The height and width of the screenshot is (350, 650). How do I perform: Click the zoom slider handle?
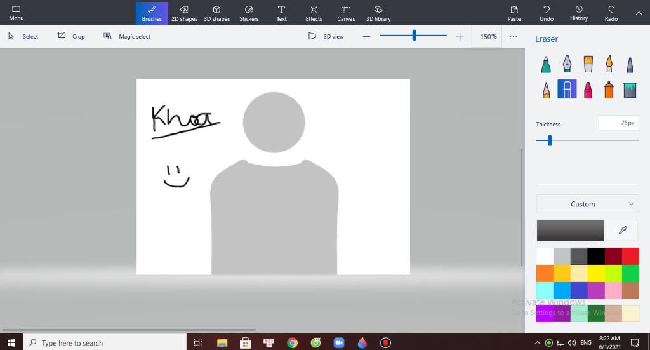pos(414,36)
